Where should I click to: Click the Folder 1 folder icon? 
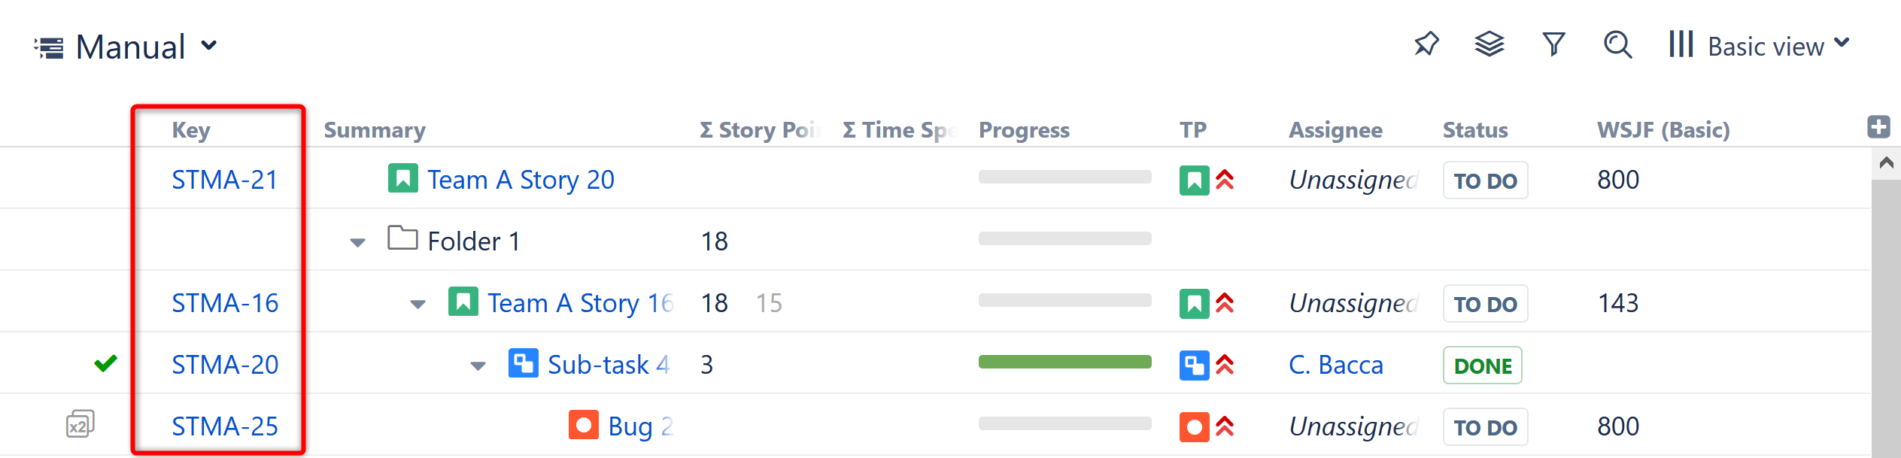tap(402, 238)
